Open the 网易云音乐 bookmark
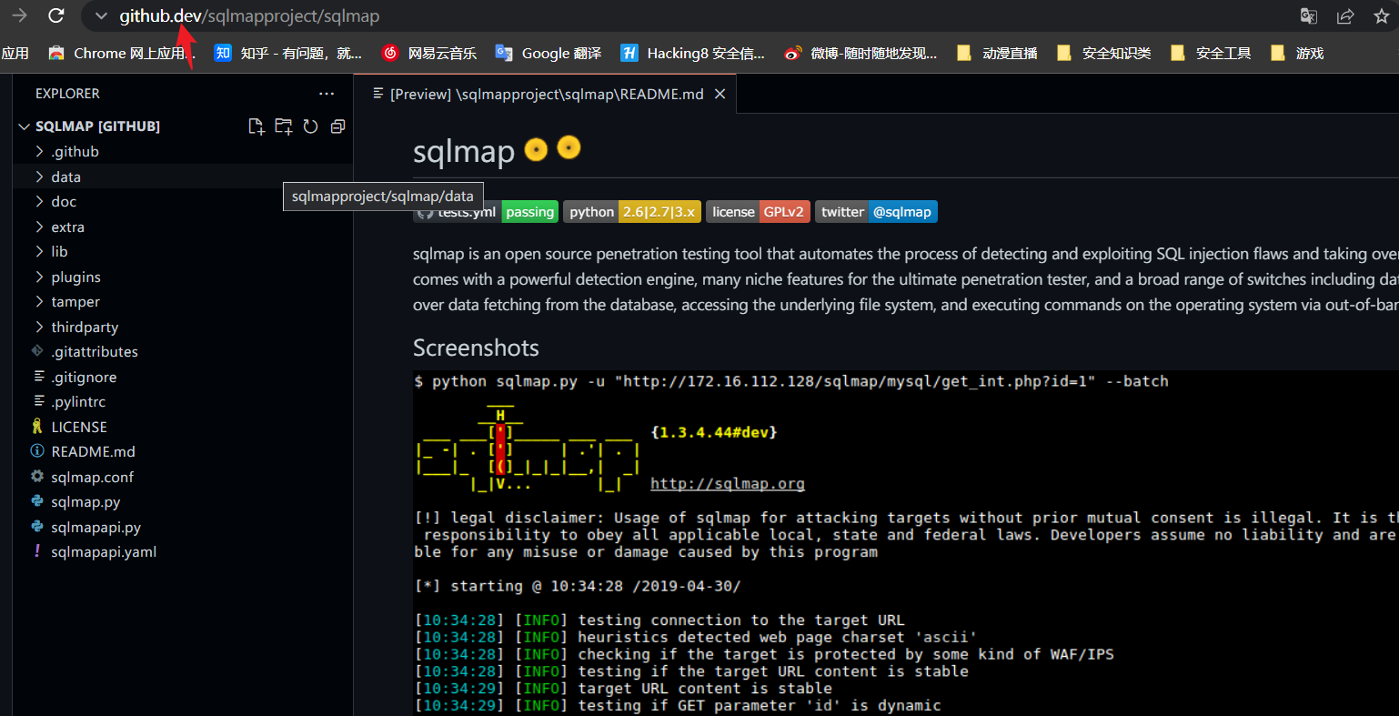The width and height of the screenshot is (1399, 716). (429, 54)
